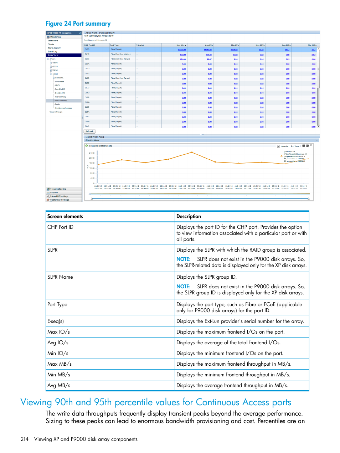Select Array View in navigation
Image resolution: width=340 pixels, height=453 pixels.
click(64, 55)
